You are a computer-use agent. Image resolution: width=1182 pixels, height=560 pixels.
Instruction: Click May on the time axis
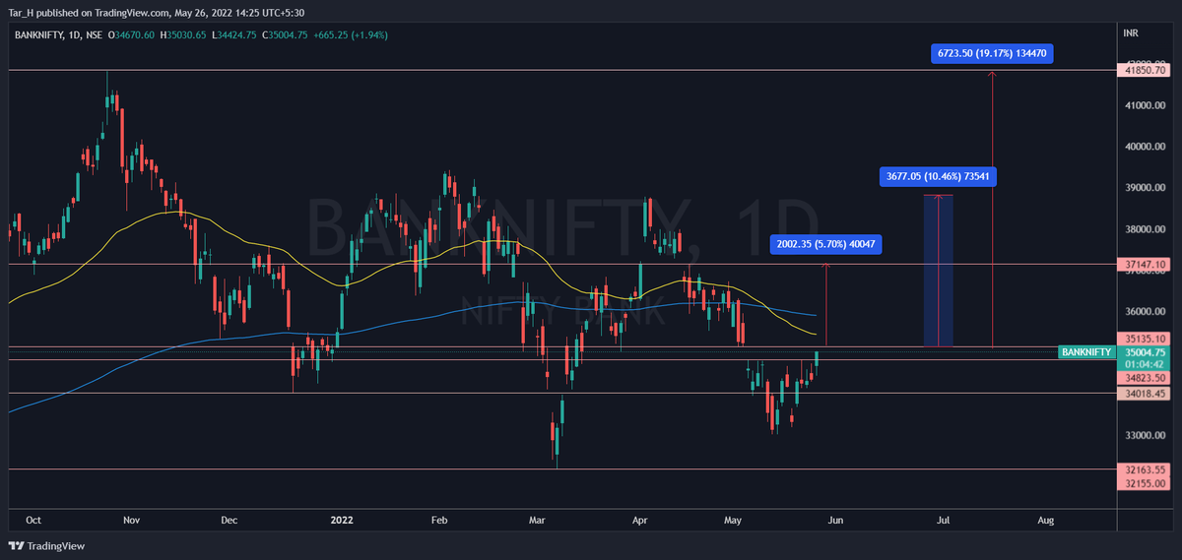click(x=733, y=519)
